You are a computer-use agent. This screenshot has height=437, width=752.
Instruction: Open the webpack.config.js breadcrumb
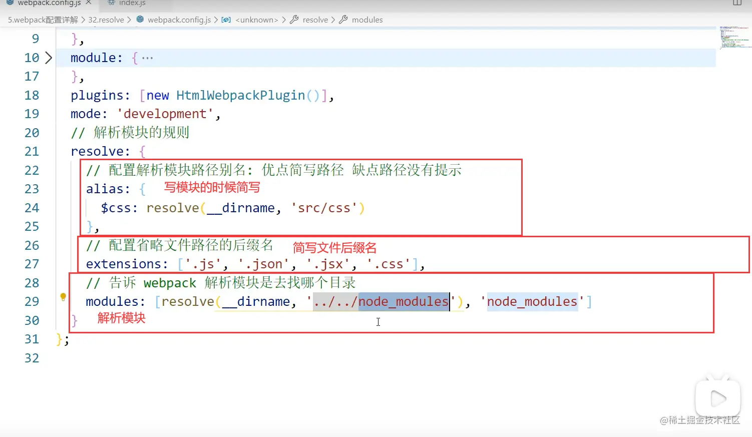coord(179,20)
